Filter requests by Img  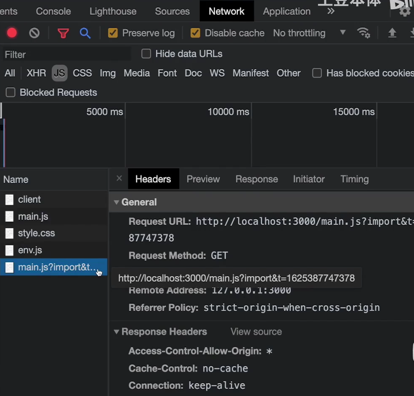click(x=108, y=73)
